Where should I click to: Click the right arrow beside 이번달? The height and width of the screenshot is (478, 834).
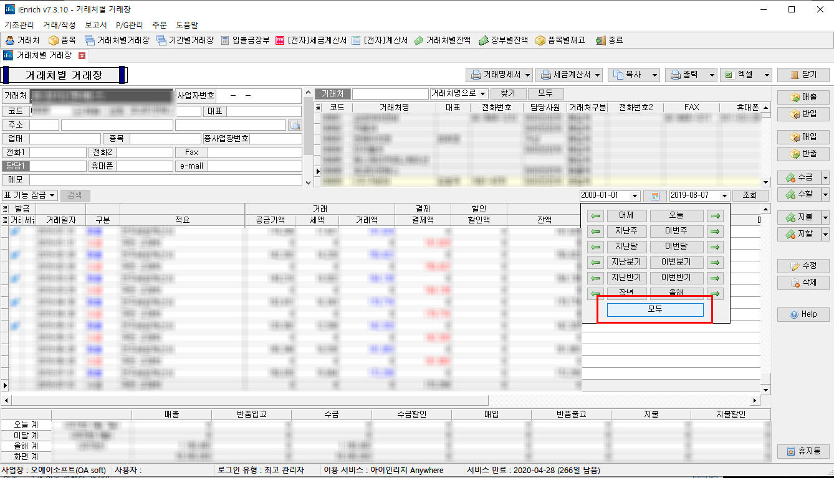coord(716,247)
